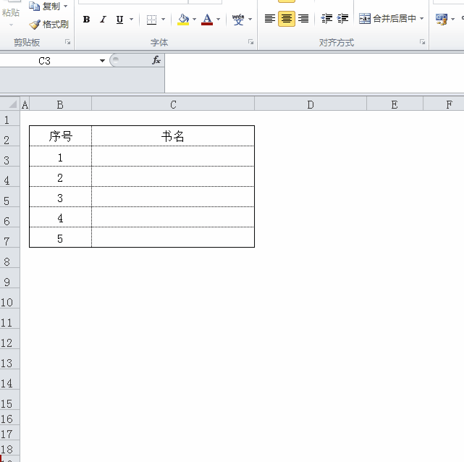Open Name Box dropdown arrow
The image size is (464, 462).
102,61
